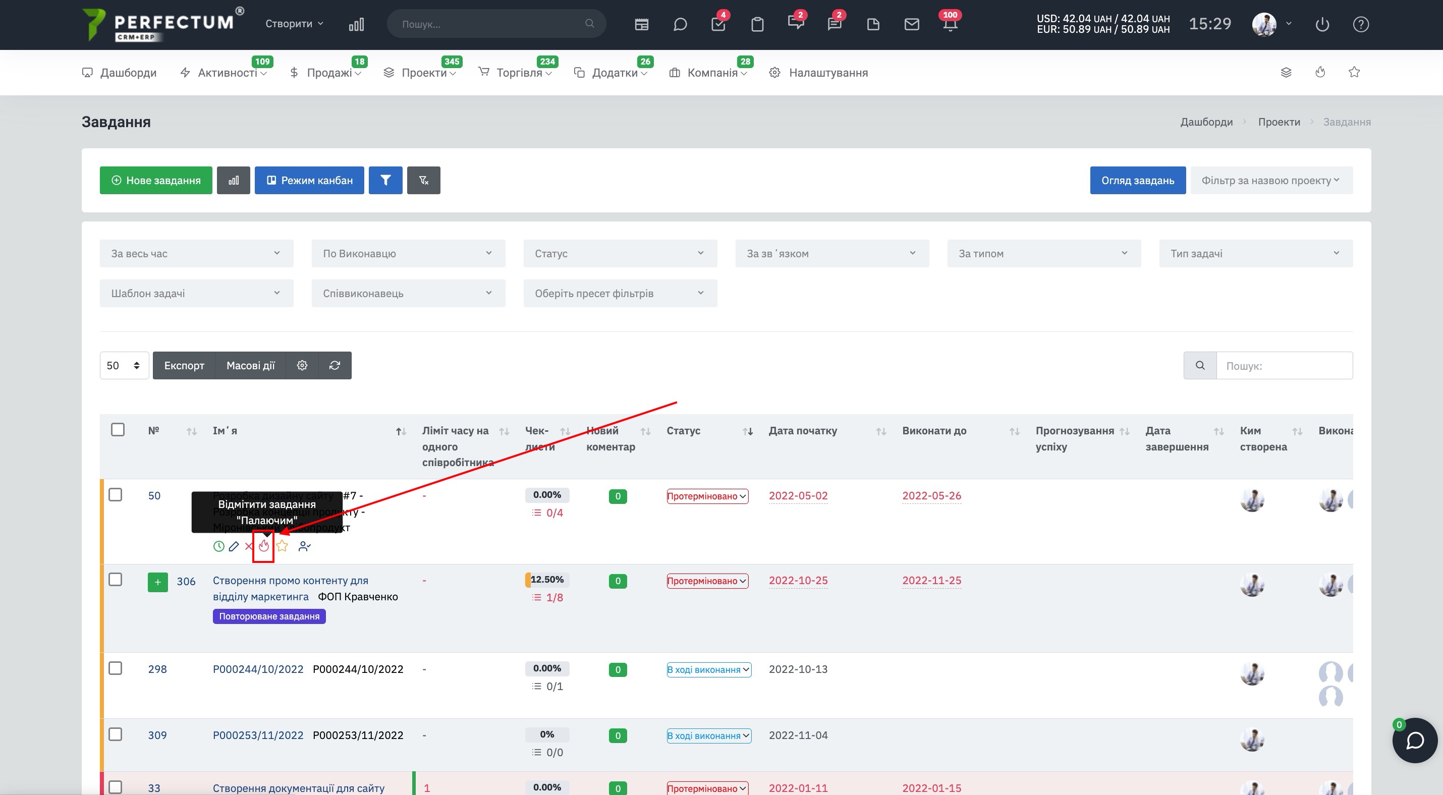Image resolution: width=1443 pixels, height=795 pixels.
Task: Check the checkbox for task 50
Action: pos(116,495)
